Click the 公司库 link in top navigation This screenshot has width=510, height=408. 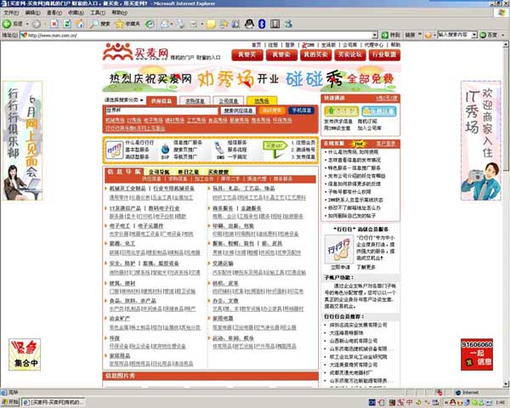(x=349, y=45)
